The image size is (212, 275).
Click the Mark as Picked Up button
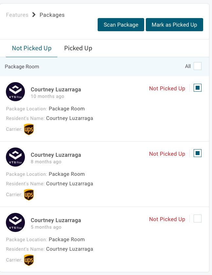click(174, 25)
